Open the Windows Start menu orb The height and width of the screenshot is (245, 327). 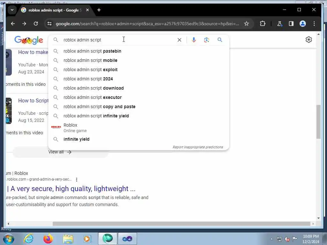(9, 239)
